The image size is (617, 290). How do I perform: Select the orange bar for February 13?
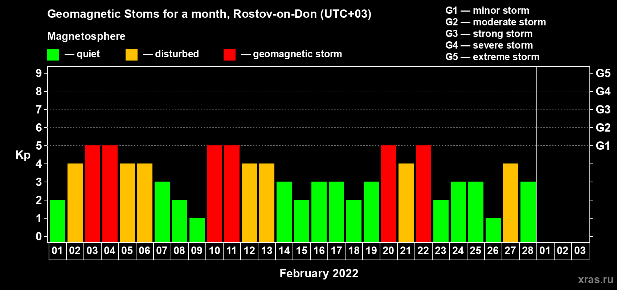(267, 203)
